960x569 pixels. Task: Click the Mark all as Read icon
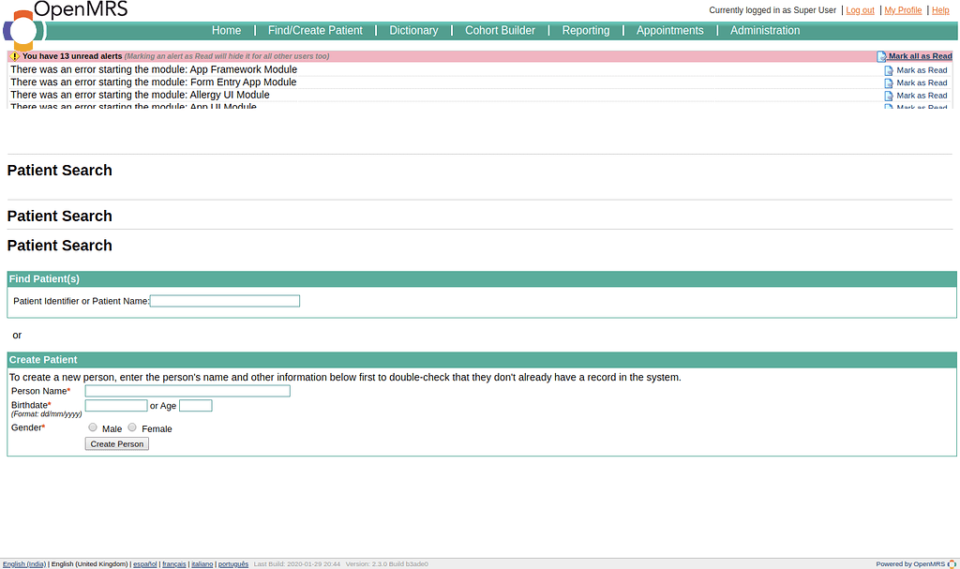click(x=881, y=56)
